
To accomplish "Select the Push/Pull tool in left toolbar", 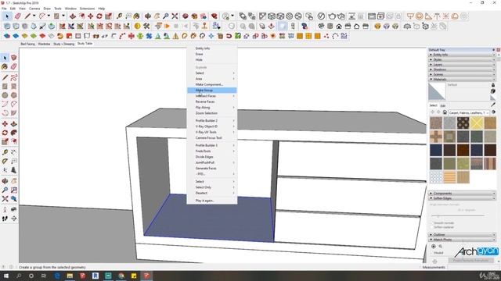I will coord(14,124).
